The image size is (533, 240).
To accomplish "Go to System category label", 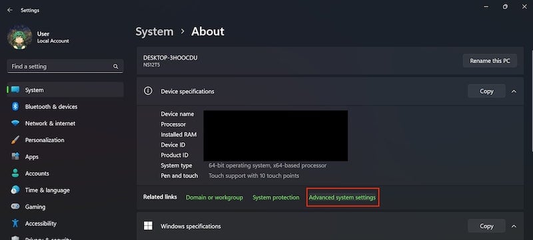I will pyautogui.click(x=34, y=90).
